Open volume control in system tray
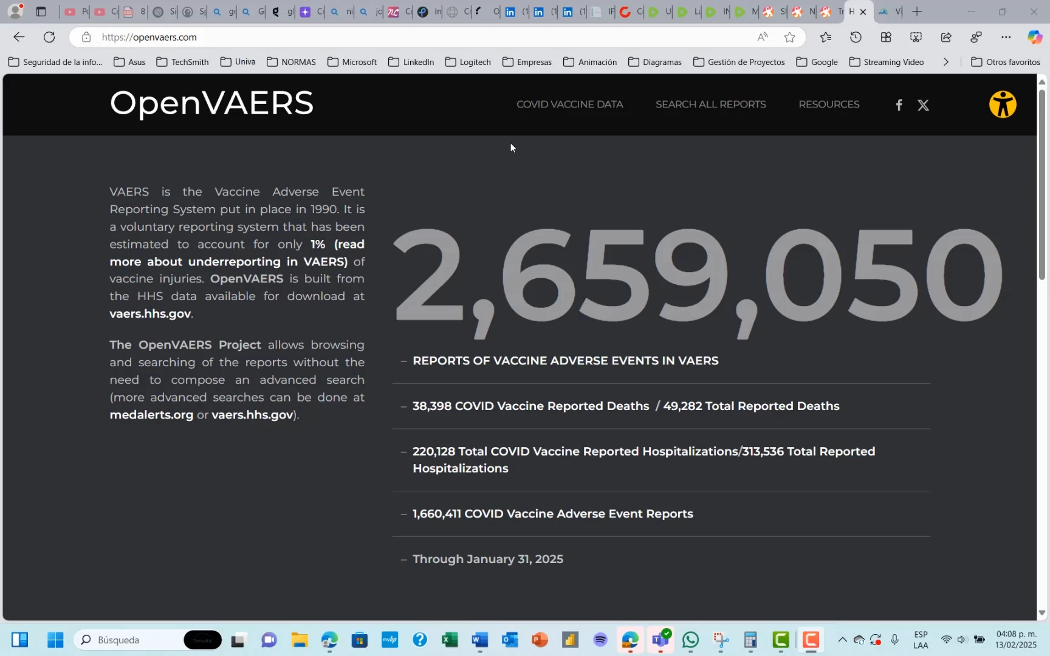The width and height of the screenshot is (1050, 656). (x=962, y=640)
